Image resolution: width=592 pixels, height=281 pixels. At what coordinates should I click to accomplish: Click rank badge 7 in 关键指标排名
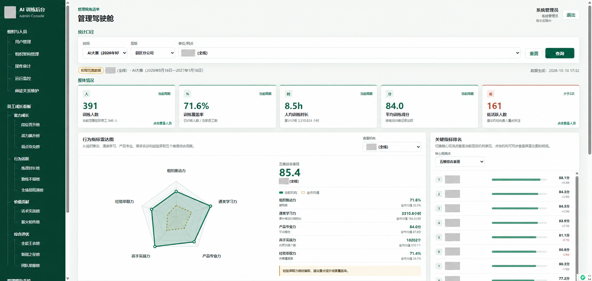pyautogui.click(x=439, y=266)
